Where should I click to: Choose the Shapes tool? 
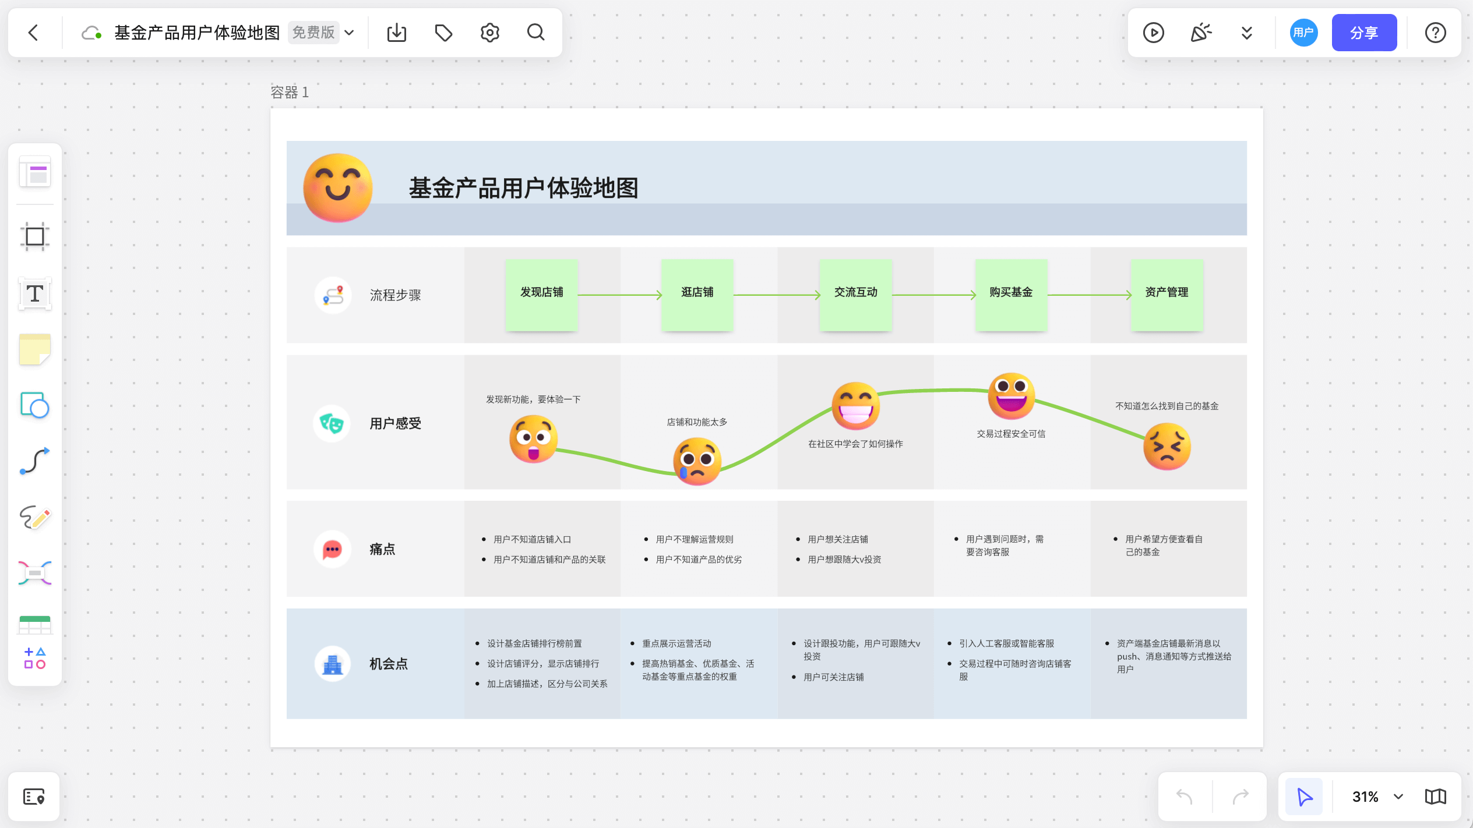[x=35, y=405]
